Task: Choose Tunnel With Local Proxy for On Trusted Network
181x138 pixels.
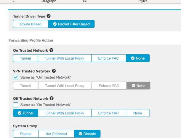Action: [x=65, y=58]
